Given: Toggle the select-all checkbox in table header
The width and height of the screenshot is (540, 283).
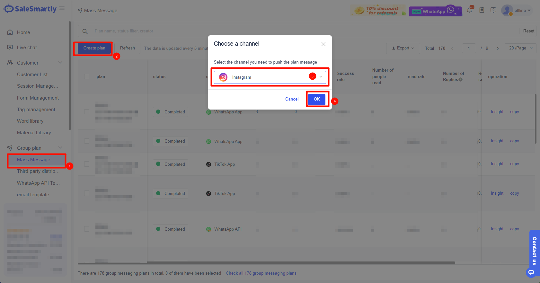Looking at the screenshot, I should click(87, 76).
